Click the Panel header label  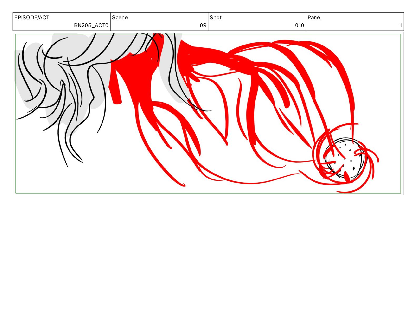click(x=314, y=17)
